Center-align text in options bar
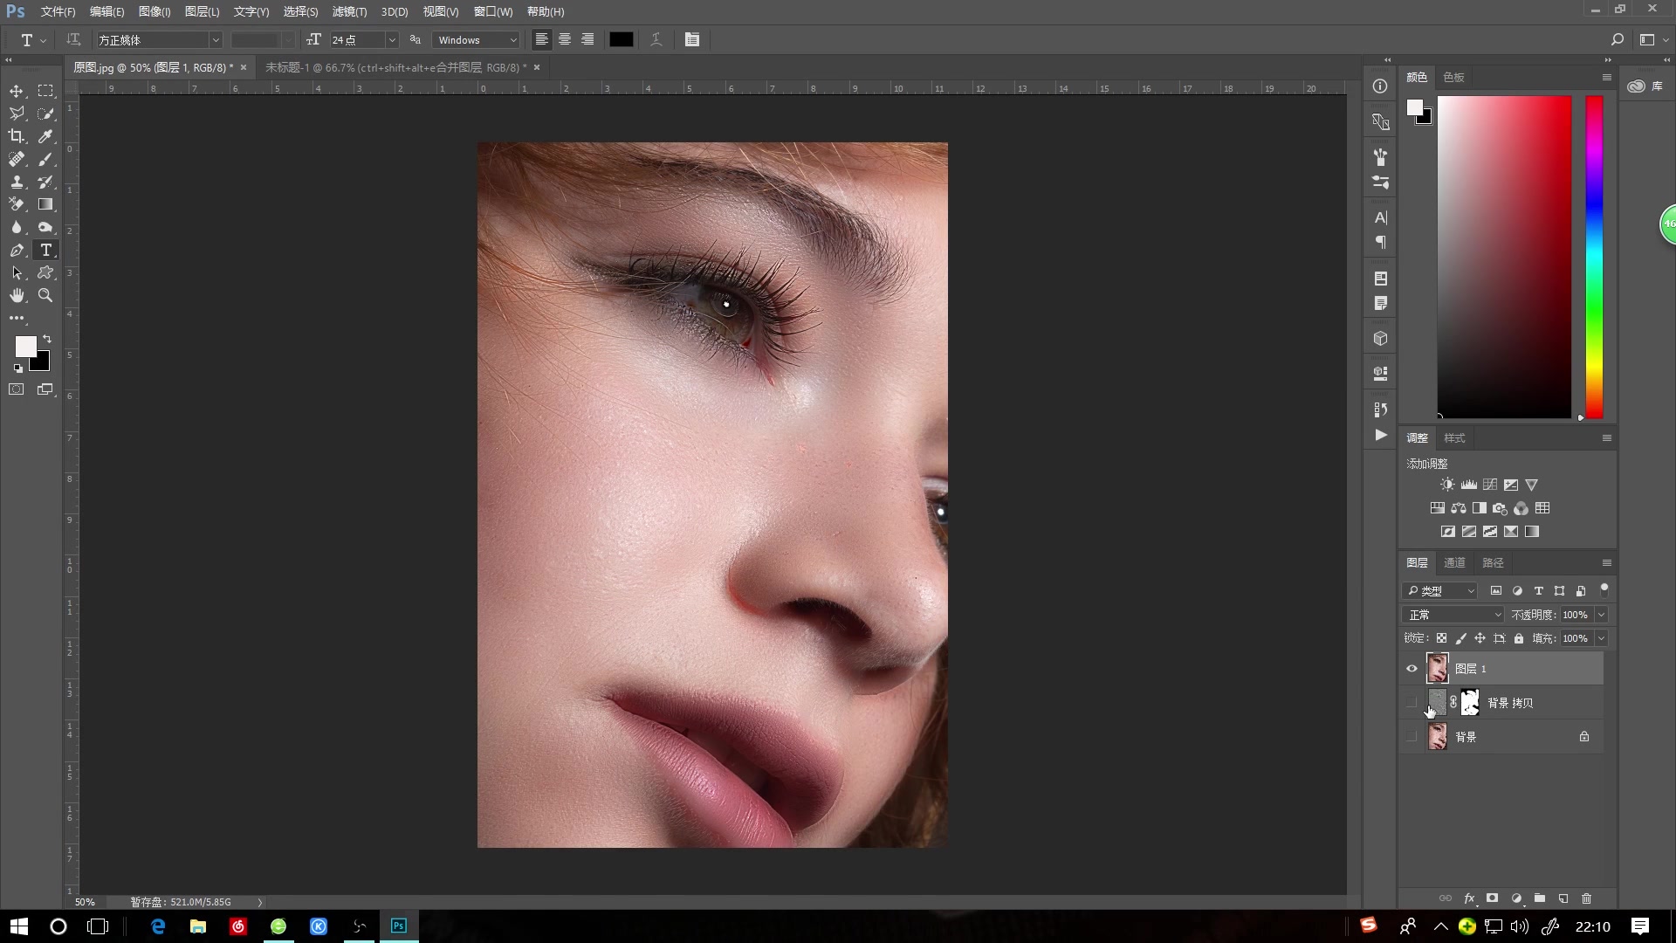 565,40
